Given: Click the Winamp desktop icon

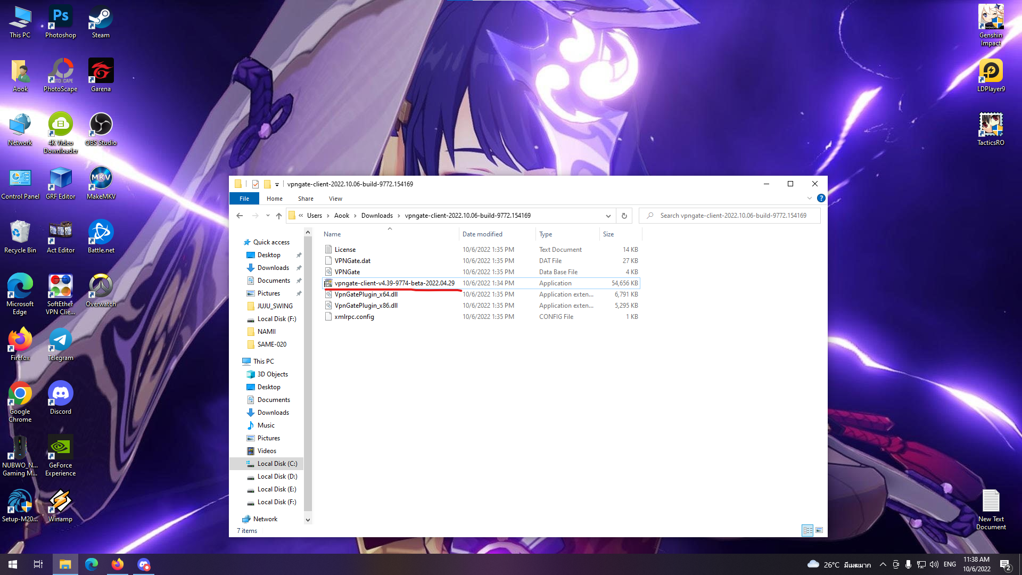Looking at the screenshot, I should [61, 506].
